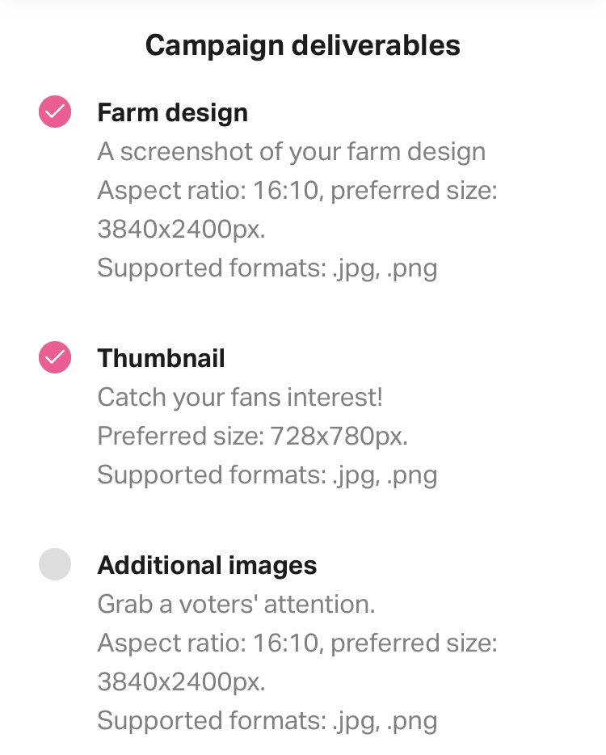Click 'Grab a voters' attention.' text
Screen dimensions: 606x755
236,604
